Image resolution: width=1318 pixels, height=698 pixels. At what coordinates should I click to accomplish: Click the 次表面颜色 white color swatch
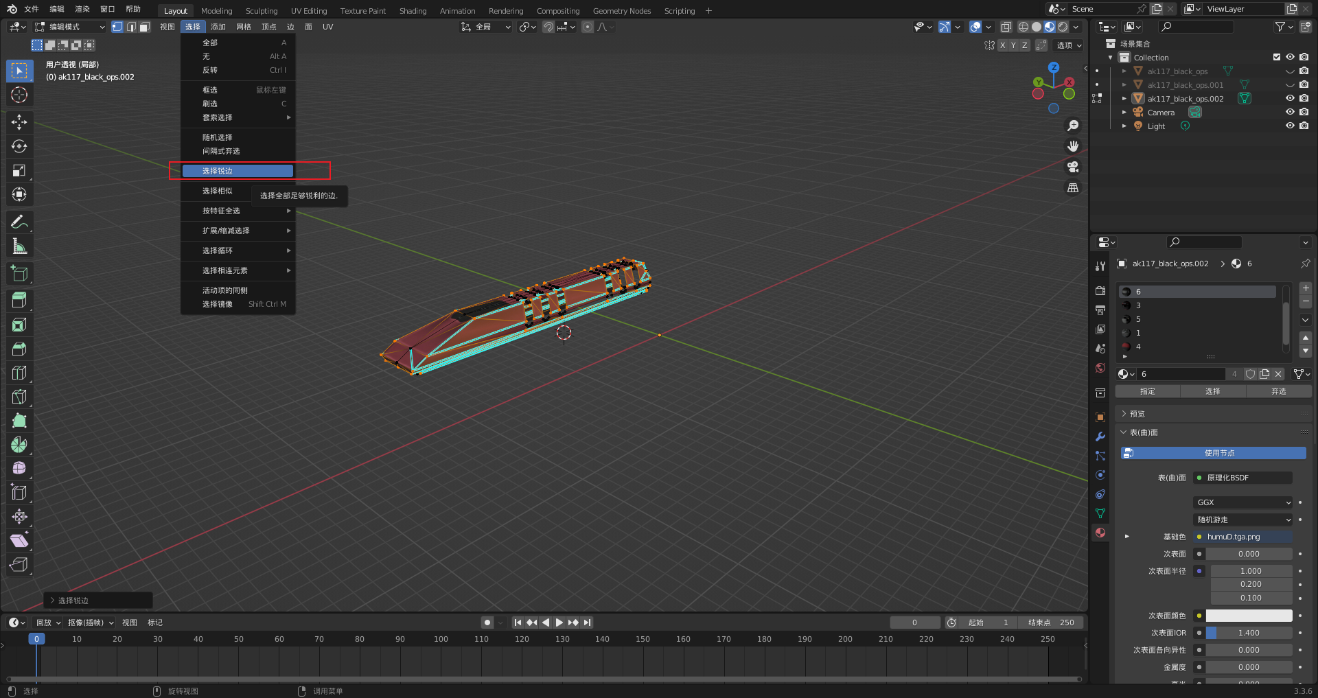(1249, 616)
